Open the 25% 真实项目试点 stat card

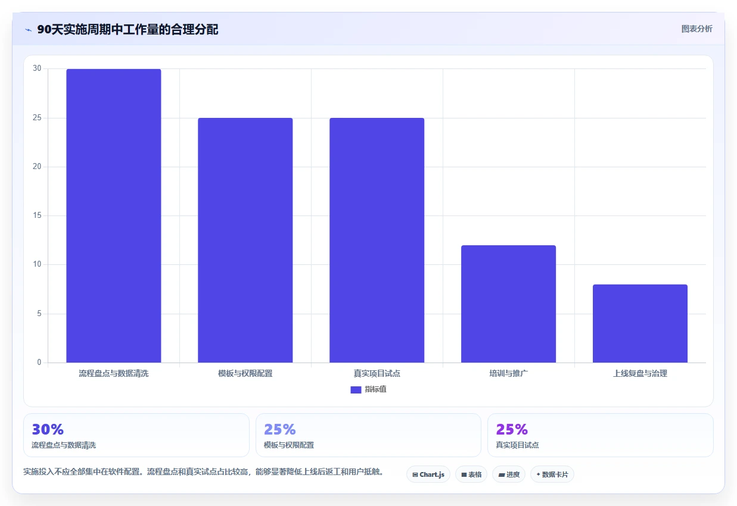click(x=601, y=435)
